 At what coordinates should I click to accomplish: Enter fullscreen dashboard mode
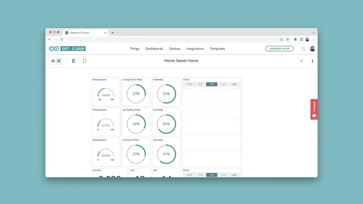point(84,61)
